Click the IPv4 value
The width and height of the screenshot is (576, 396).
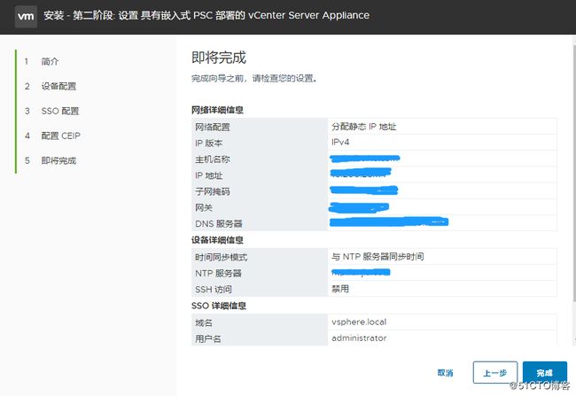coord(340,142)
